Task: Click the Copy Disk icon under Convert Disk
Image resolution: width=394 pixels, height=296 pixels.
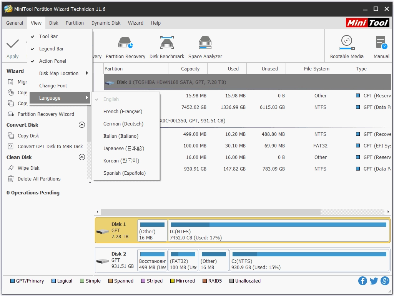Action: coord(10,135)
